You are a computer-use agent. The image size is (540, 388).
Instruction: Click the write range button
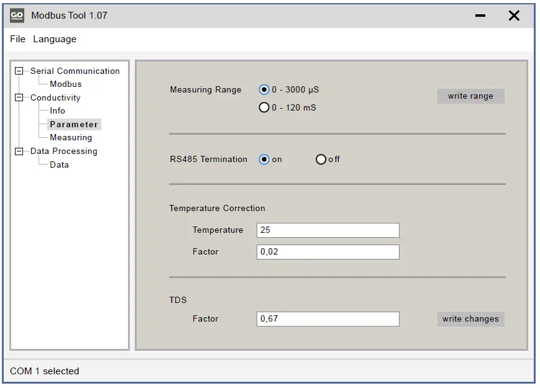pos(470,96)
